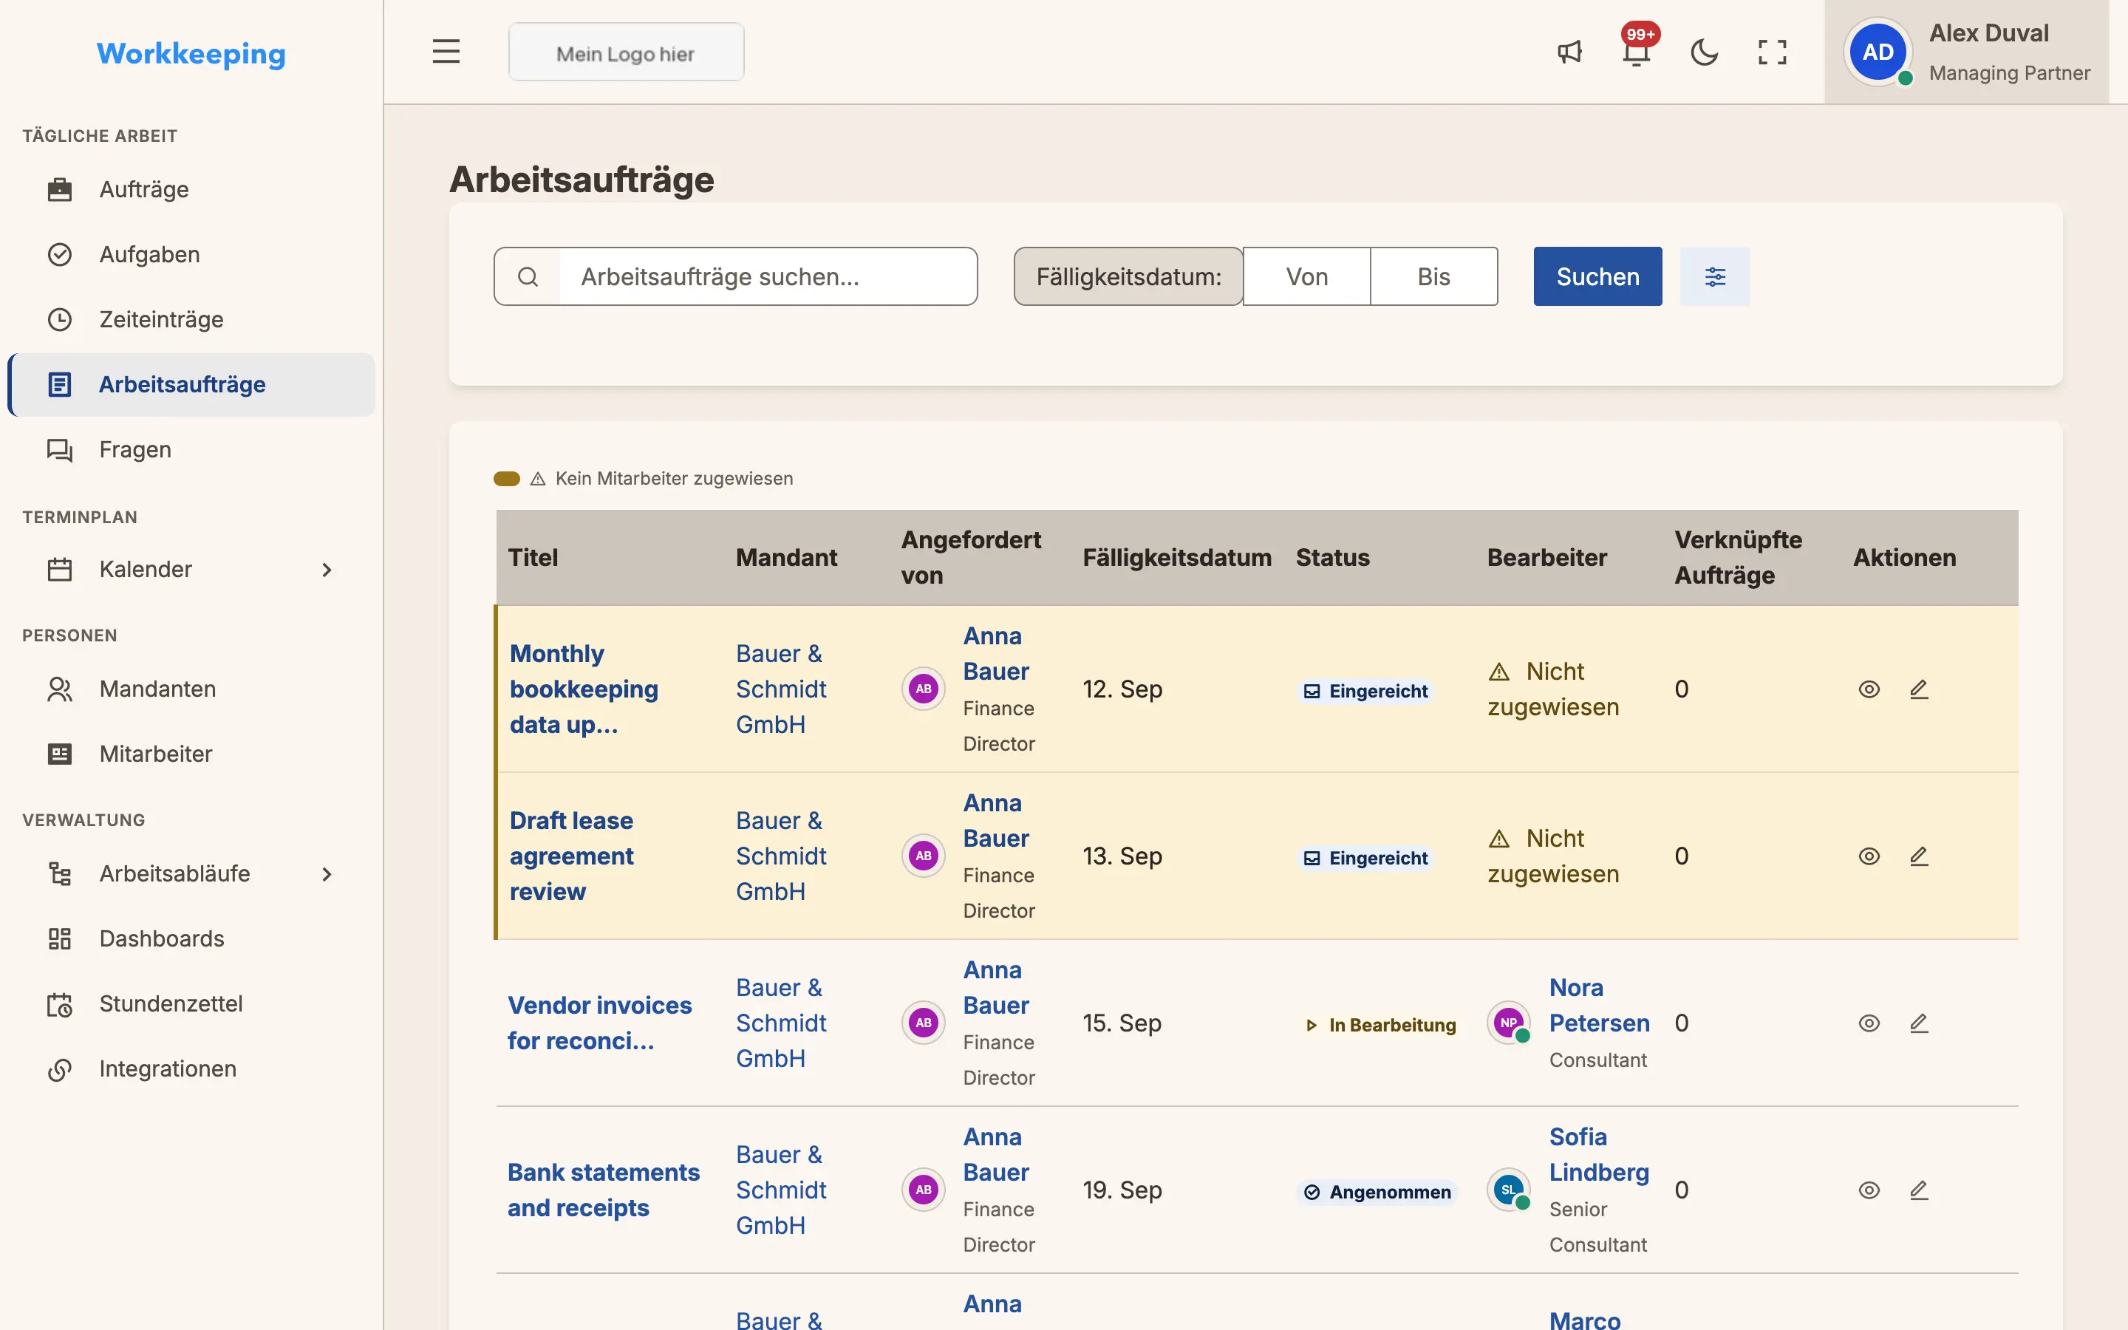This screenshot has width=2128, height=1330.
Task: Open Vendor invoices for reconci... link
Action: 600,1023
